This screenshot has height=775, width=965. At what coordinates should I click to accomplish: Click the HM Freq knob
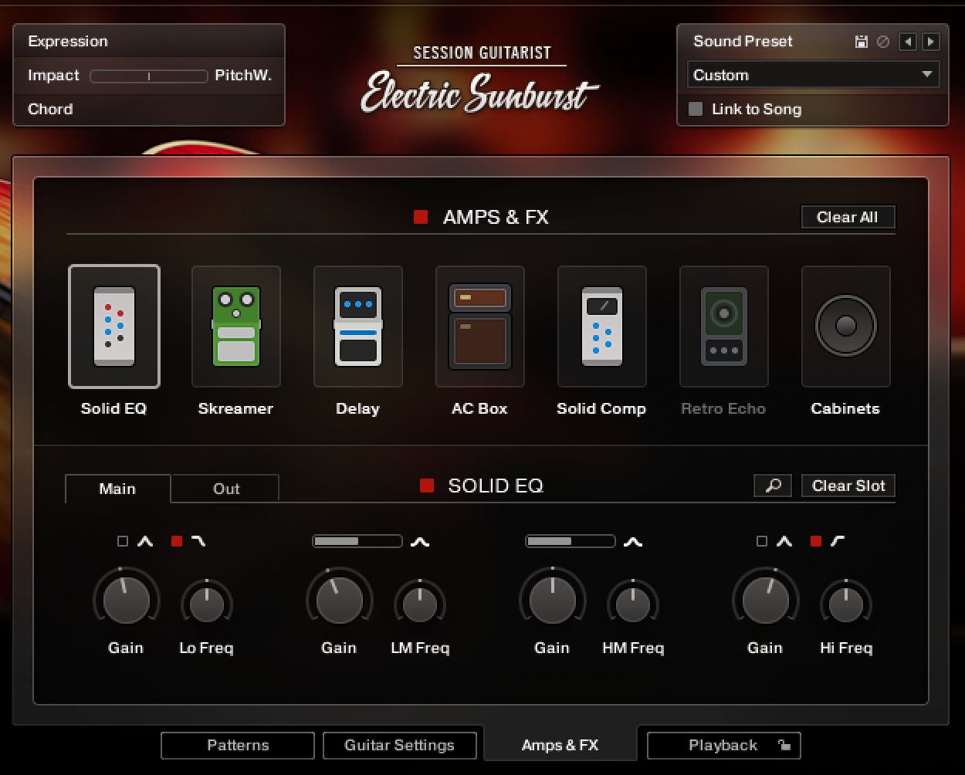[x=633, y=604]
